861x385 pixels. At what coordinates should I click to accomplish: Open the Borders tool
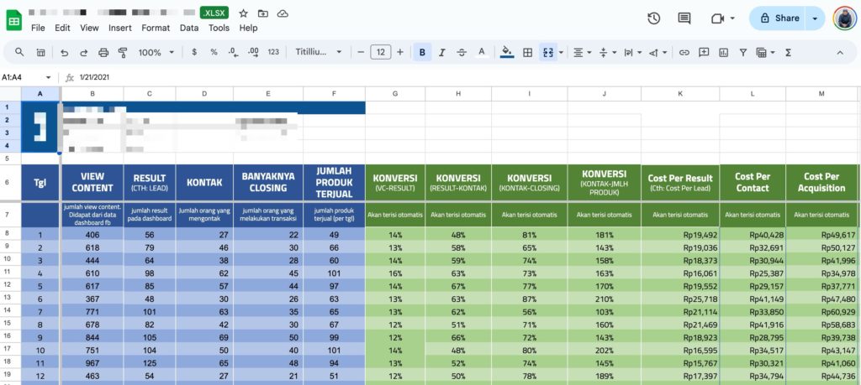click(528, 52)
